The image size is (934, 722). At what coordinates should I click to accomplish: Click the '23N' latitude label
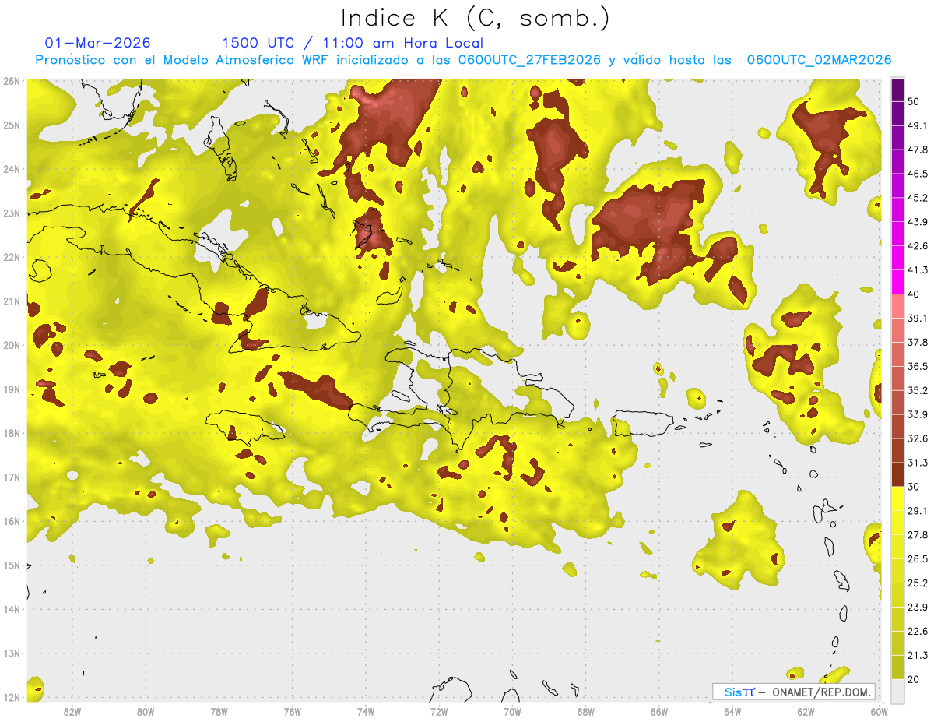point(11,213)
